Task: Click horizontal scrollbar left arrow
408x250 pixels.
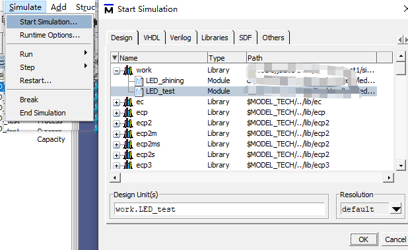Action: pyautogui.click(x=115, y=177)
